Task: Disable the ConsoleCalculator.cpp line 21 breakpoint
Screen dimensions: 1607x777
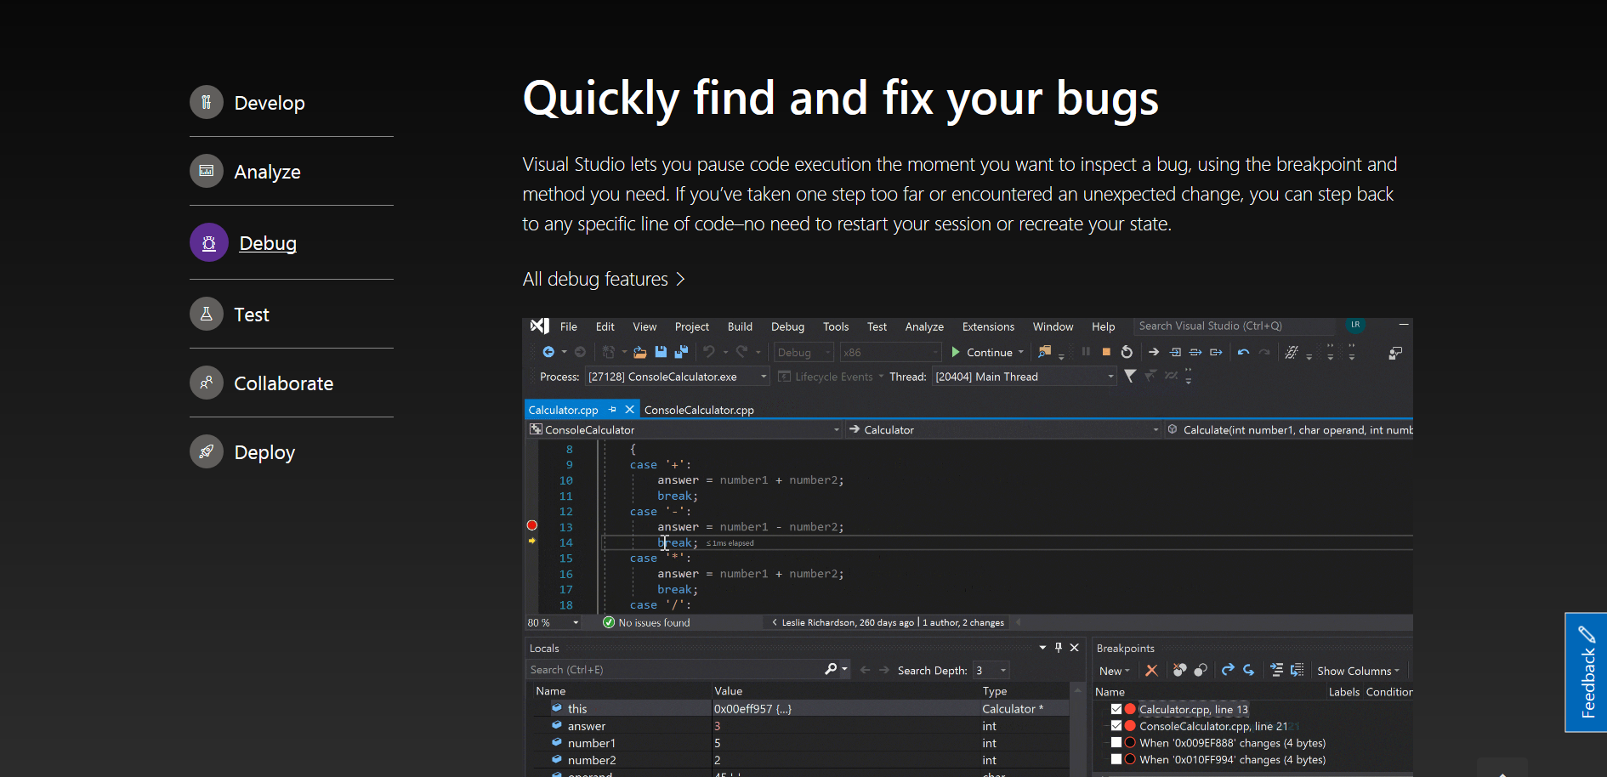Action: 1116,725
